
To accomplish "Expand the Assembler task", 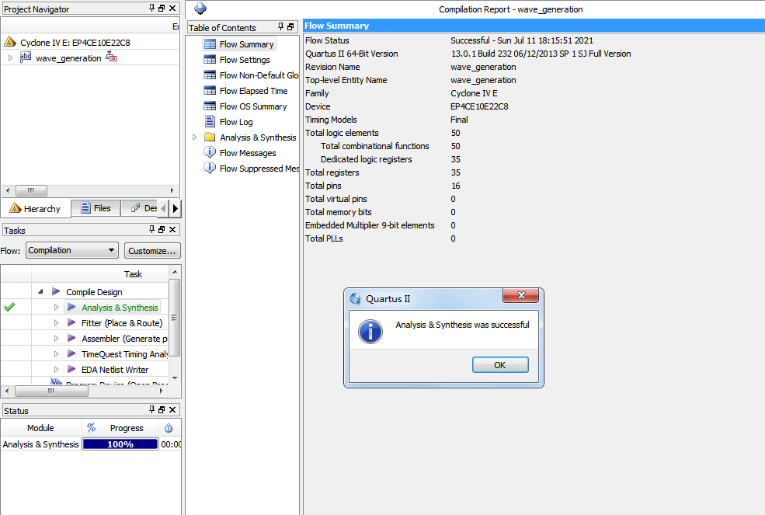I will tap(56, 339).
